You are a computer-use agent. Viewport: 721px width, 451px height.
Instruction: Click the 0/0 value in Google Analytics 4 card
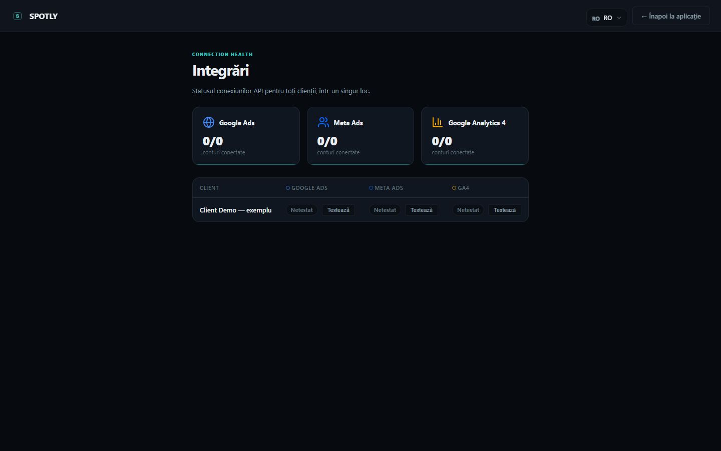(x=442, y=141)
